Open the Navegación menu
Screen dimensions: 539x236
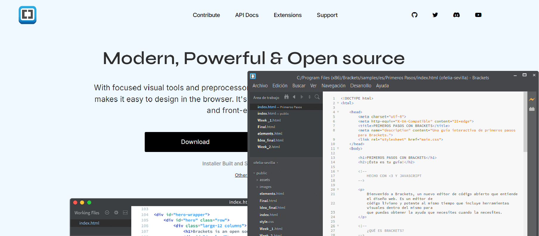click(334, 86)
